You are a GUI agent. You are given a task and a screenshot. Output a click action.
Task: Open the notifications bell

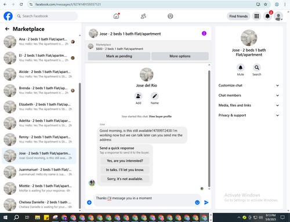click(267, 16)
